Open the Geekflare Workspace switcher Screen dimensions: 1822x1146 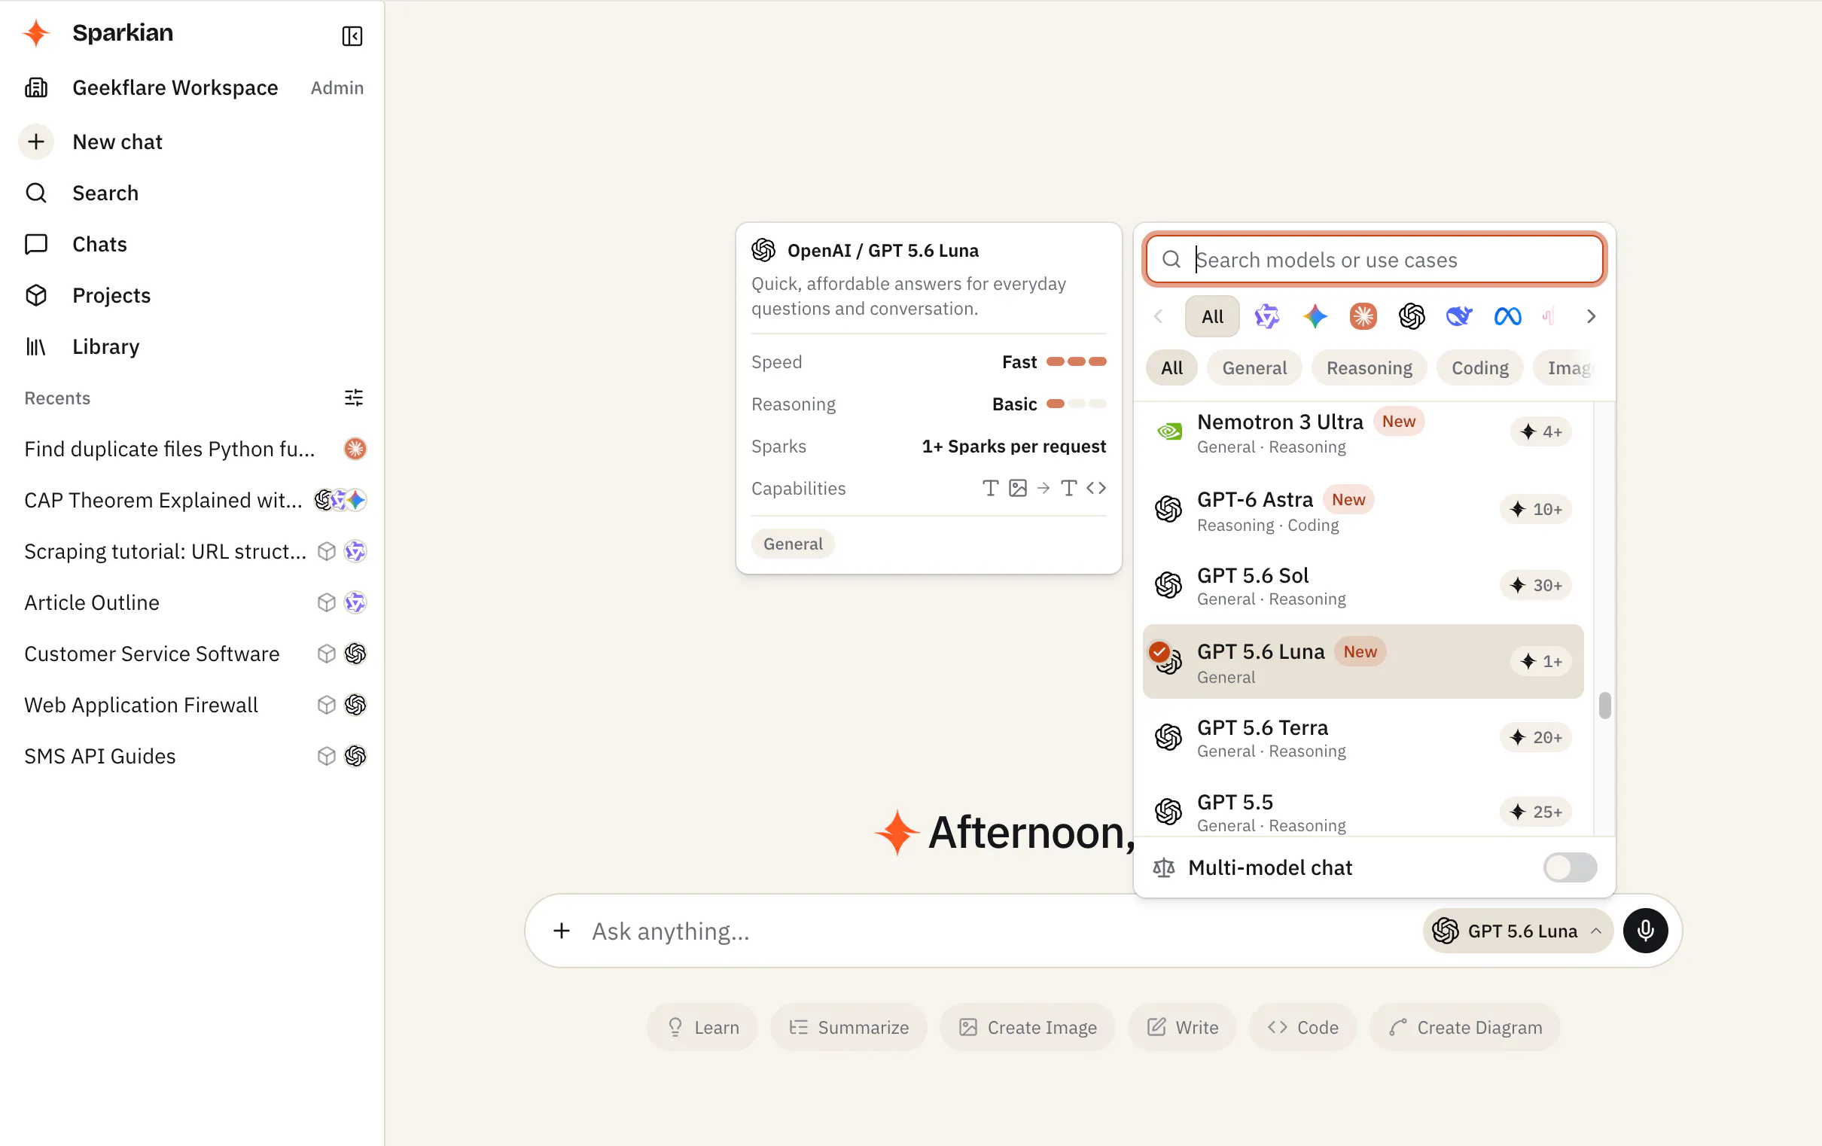click(175, 88)
